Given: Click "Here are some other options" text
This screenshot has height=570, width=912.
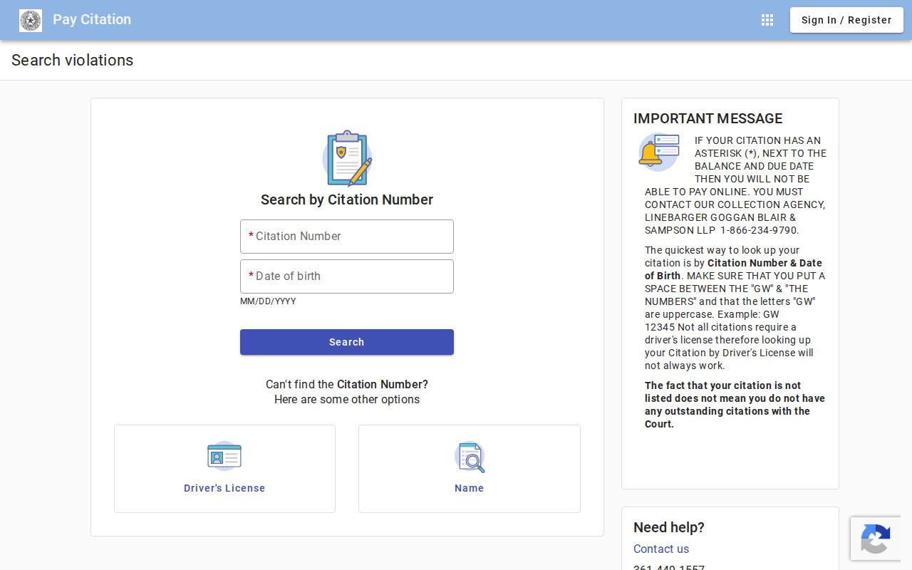Looking at the screenshot, I should 347,399.
